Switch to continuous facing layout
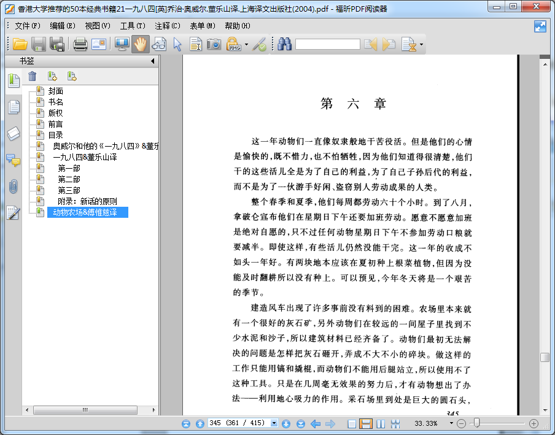 point(395,423)
